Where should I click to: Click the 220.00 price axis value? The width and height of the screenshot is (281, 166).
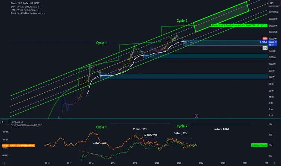(272, 77)
